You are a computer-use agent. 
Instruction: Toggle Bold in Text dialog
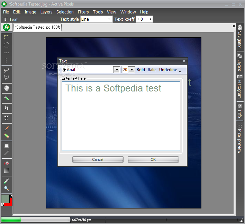(141, 70)
